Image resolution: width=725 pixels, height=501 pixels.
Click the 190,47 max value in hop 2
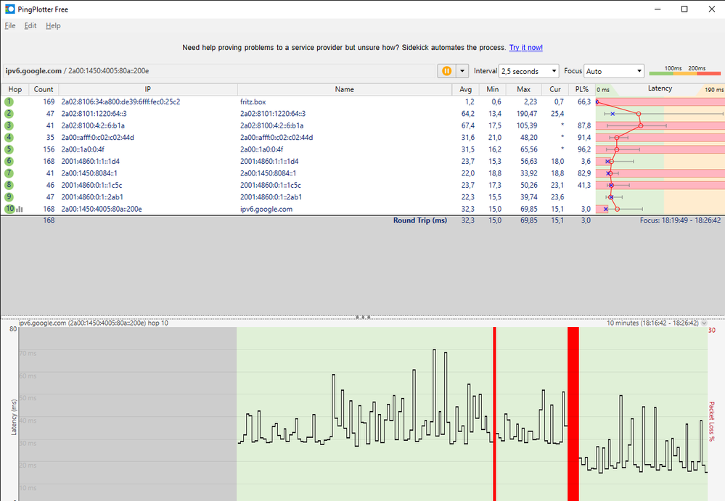[527, 114]
